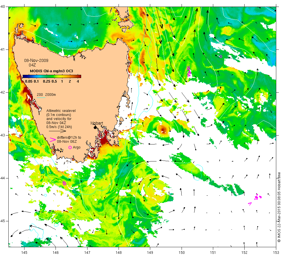Click the magenta drifter cluster near 150E
282x259 pixels.
(x=189, y=71)
